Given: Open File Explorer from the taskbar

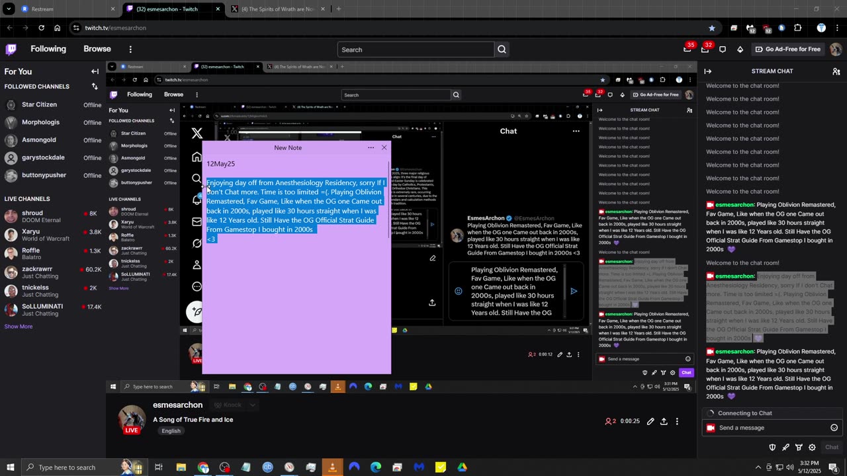Looking at the screenshot, I should coord(181,467).
